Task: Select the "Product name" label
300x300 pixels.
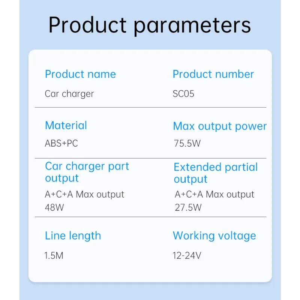Action: (80, 74)
